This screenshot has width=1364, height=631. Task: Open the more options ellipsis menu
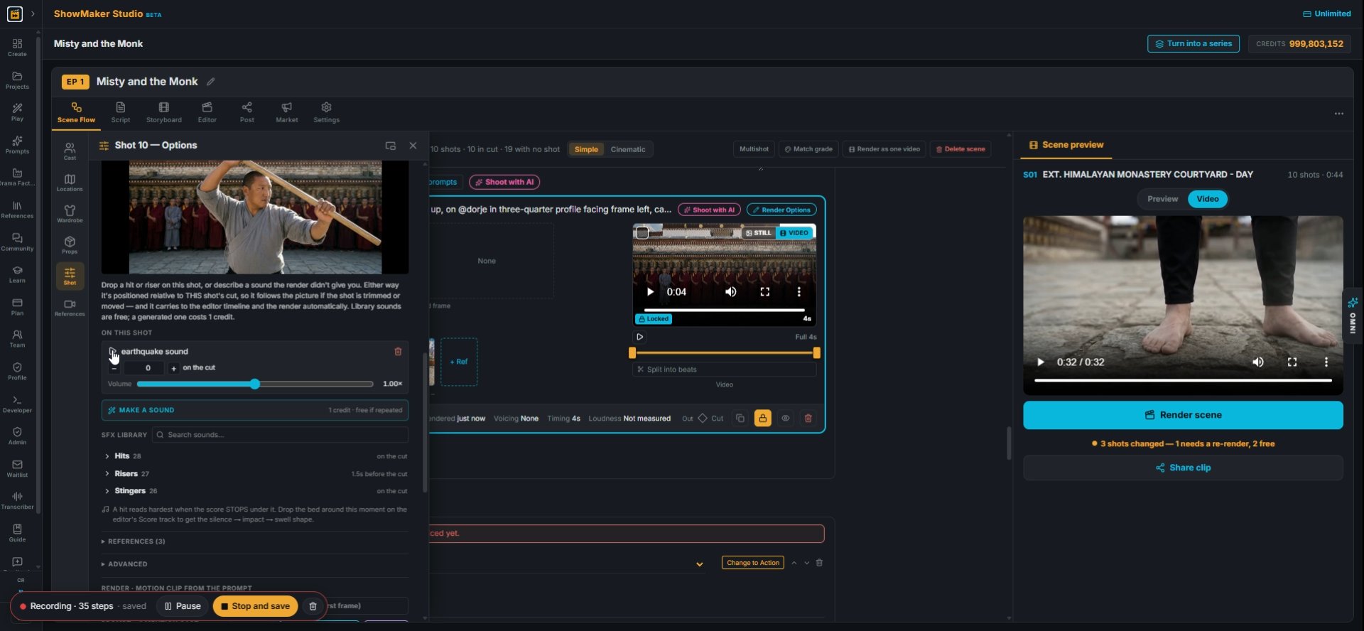click(x=1338, y=114)
